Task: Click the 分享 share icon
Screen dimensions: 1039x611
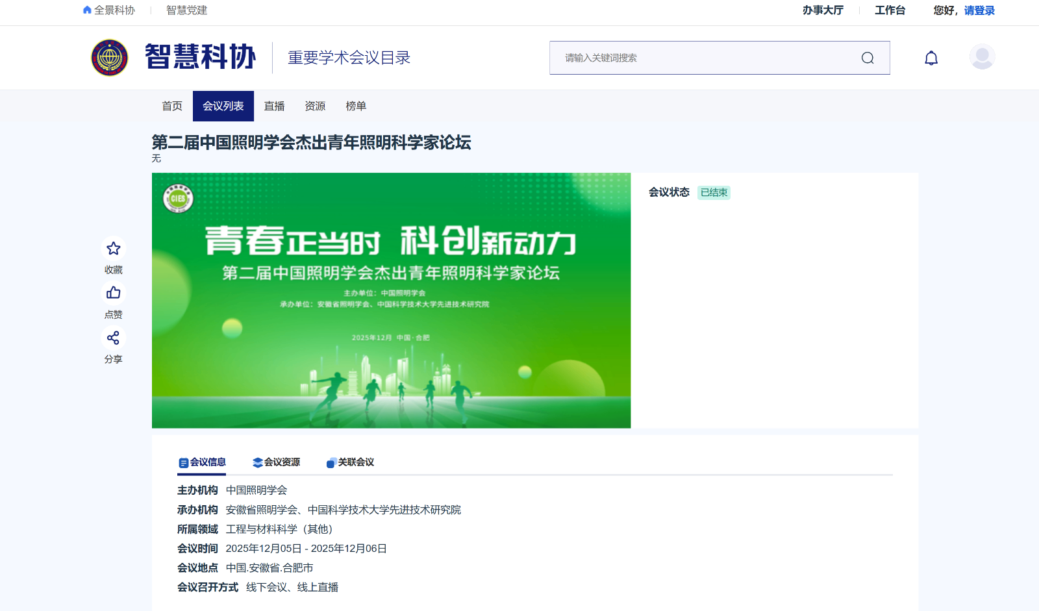Action: [x=114, y=338]
